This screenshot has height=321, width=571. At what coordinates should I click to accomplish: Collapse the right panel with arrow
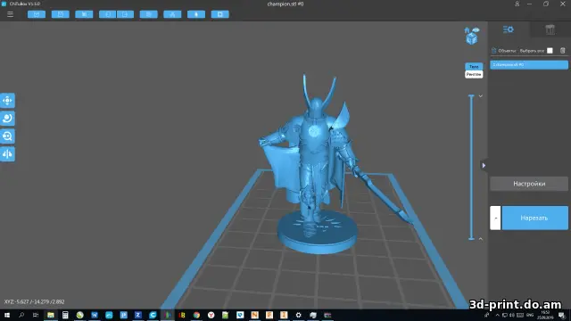(x=484, y=165)
